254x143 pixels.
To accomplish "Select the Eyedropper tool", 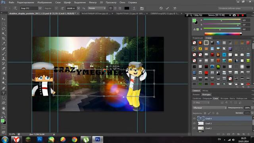I will 4,44.
